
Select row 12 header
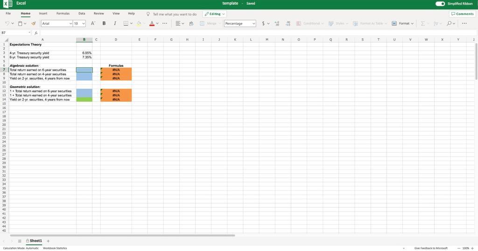click(x=4, y=91)
